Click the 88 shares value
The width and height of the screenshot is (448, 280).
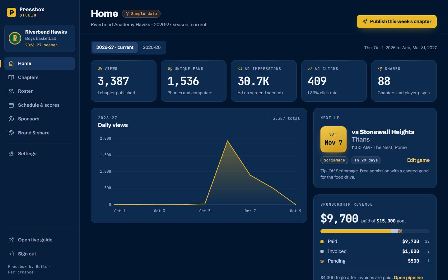(x=384, y=81)
